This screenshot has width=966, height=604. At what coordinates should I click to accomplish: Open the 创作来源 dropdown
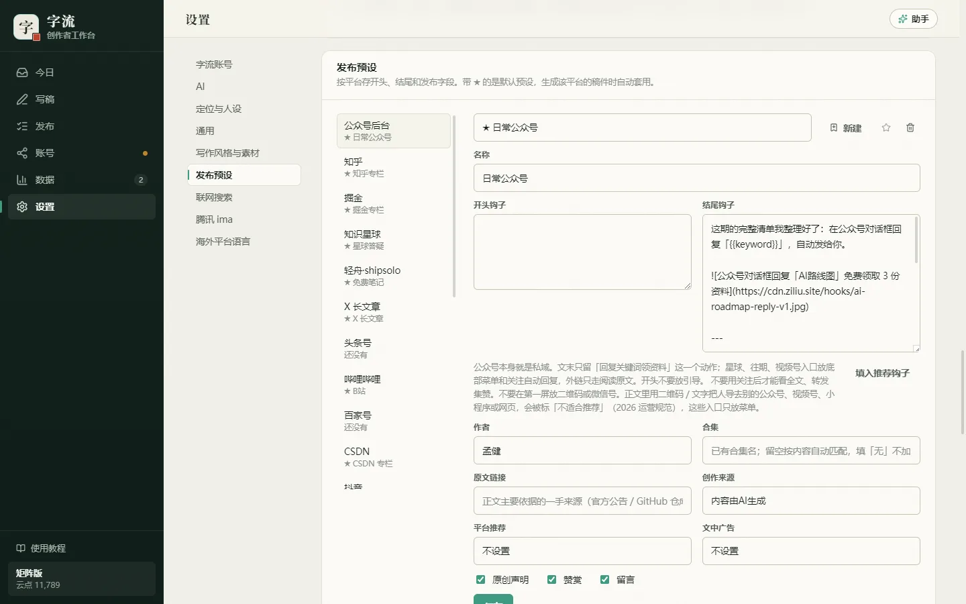811,501
